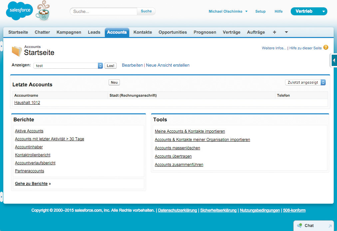Click the Bearbeiten link
The image size is (337, 231).
(132, 65)
